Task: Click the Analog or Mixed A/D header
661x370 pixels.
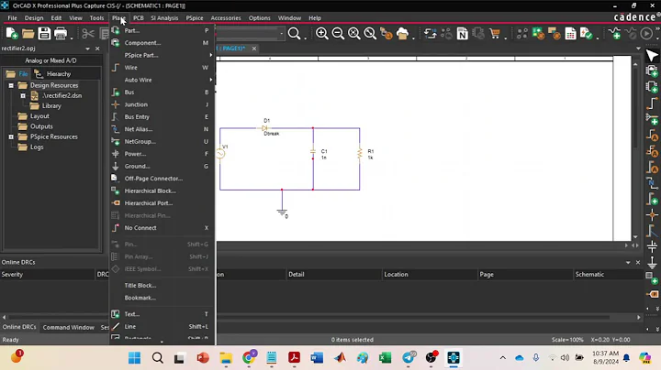Action: [x=50, y=60]
